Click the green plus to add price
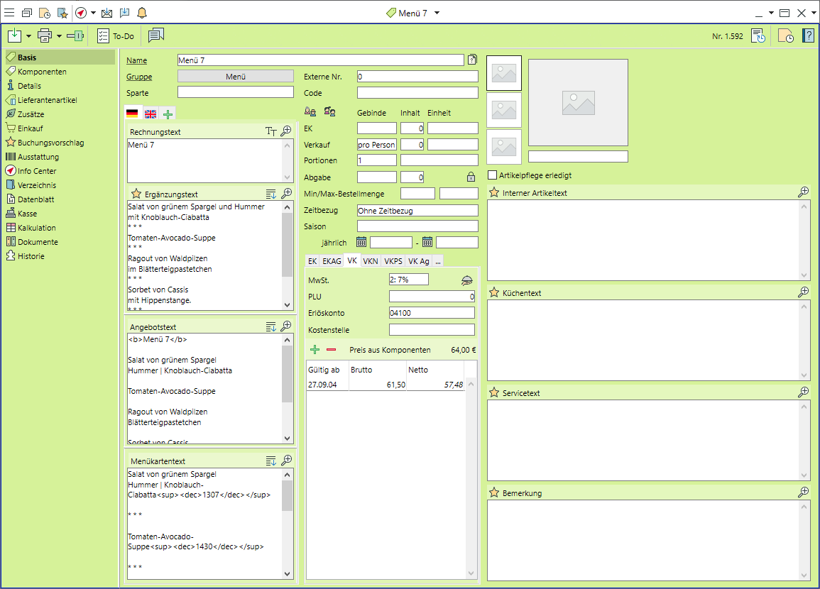The width and height of the screenshot is (820, 589). point(315,350)
